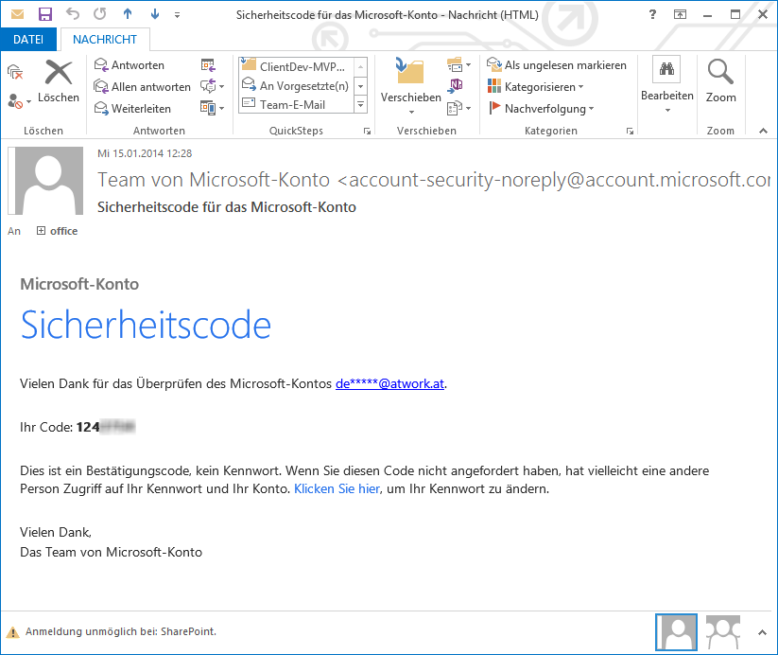Select the NACHRICHT ribbon tab
The width and height of the screenshot is (778, 655).
pyautogui.click(x=105, y=39)
